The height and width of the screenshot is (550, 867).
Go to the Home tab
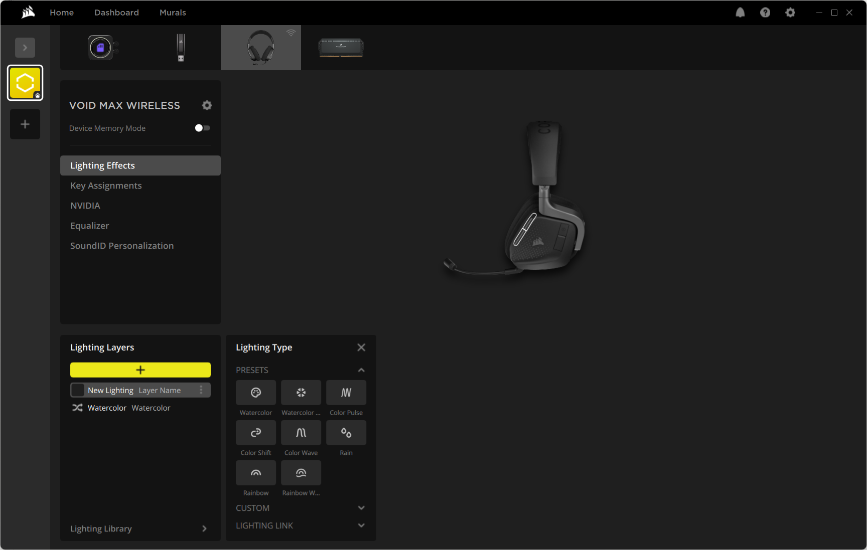pyautogui.click(x=62, y=13)
